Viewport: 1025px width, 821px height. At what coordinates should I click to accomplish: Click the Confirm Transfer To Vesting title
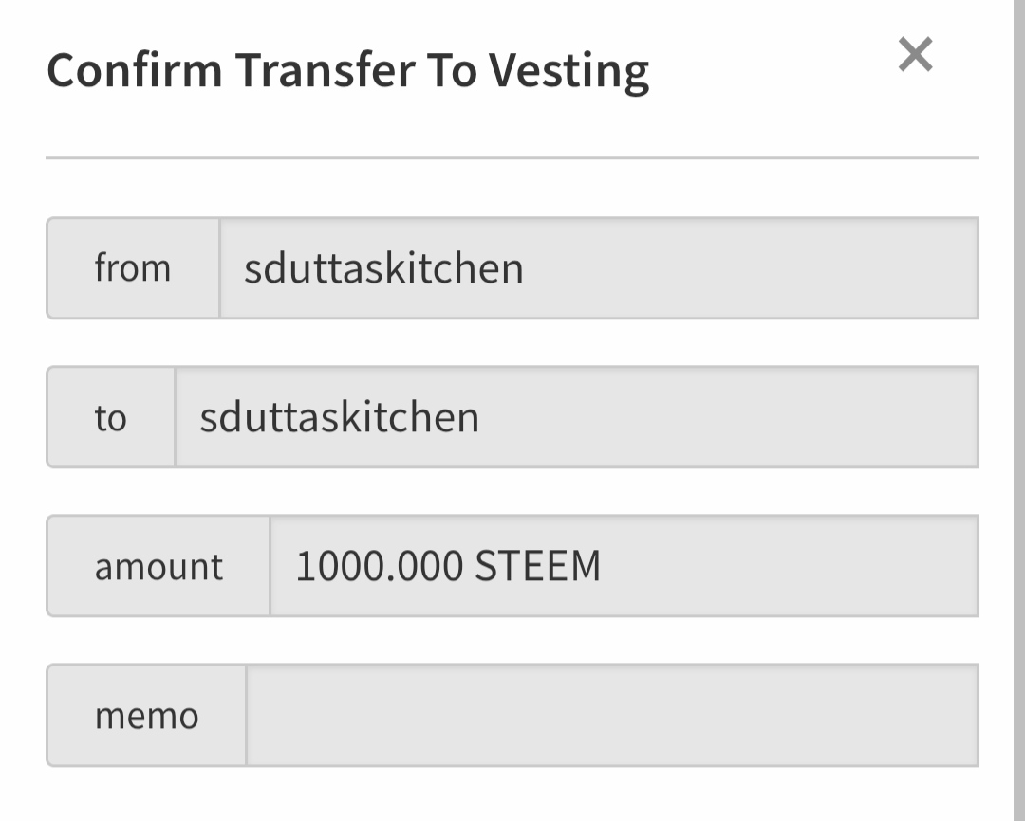pos(347,70)
